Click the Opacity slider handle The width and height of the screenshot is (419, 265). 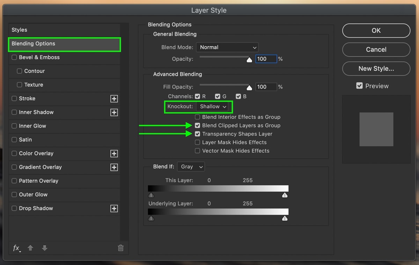(x=249, y=60)
